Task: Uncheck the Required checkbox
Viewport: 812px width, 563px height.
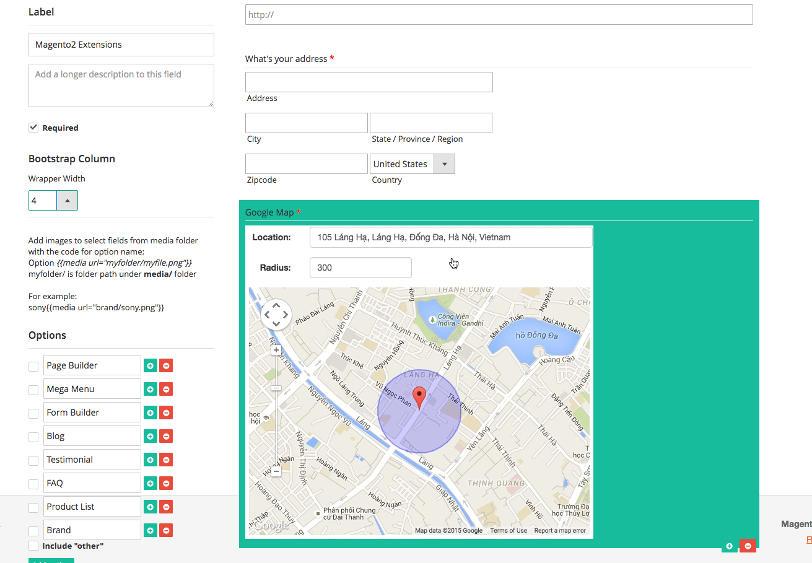Action: click(x=33, y=128)
